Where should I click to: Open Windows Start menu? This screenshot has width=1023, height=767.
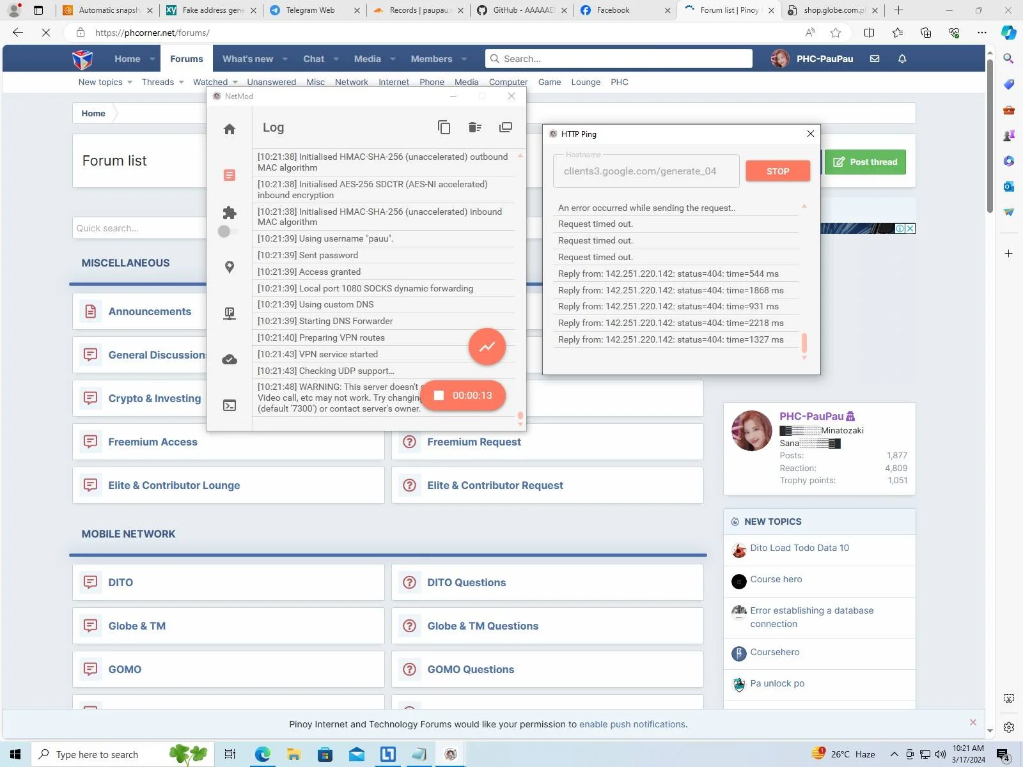tap(15, 754)
